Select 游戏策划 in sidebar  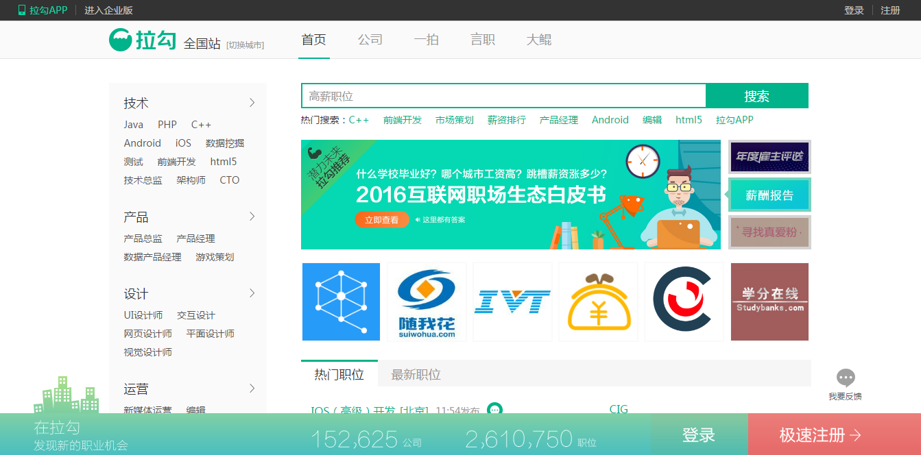pyautogui.click(x=215, y=257)
